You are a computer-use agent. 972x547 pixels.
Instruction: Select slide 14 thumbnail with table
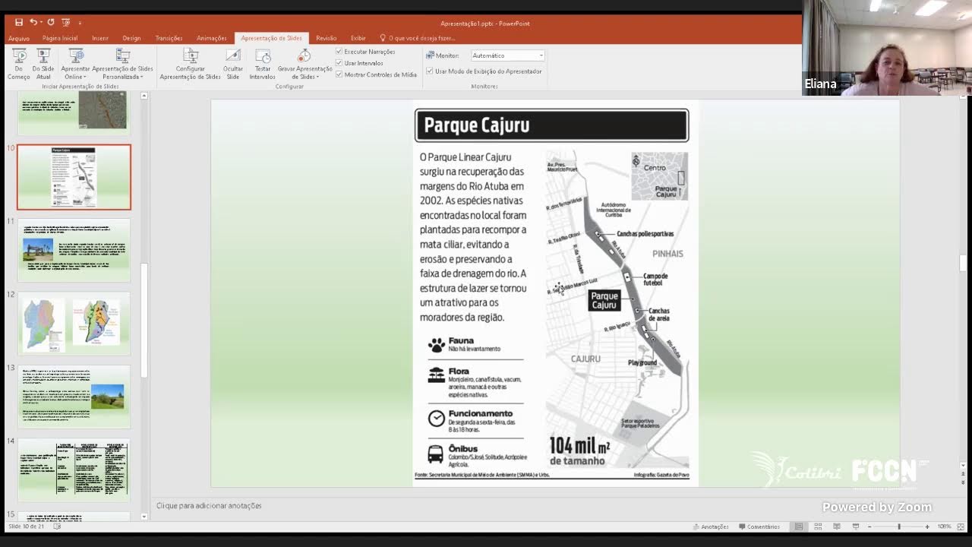pos(74,470)
